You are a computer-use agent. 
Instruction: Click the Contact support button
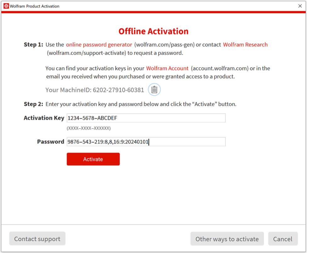tap(37, 239)
